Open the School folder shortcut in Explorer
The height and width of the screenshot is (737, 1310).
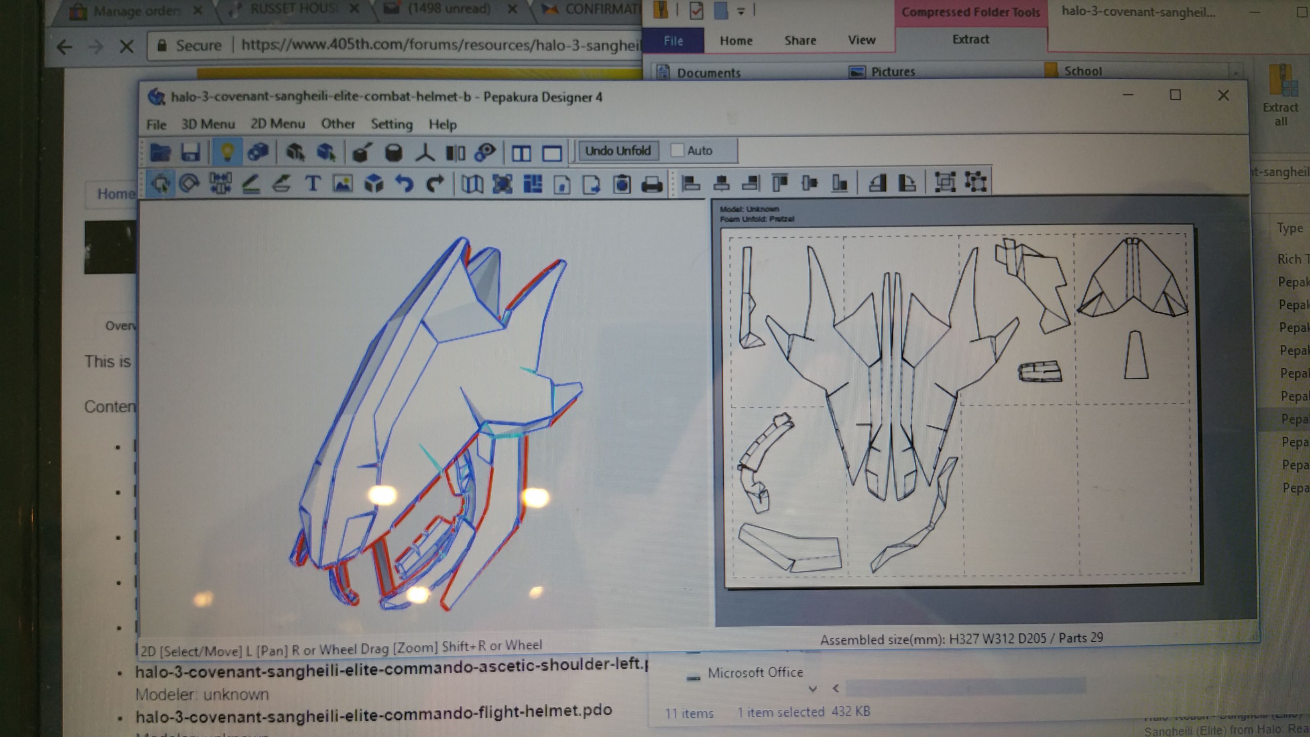[x=1073, y=71]
